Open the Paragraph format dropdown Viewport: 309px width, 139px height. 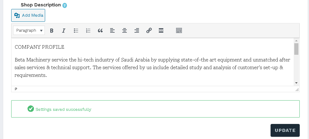[x=29, y=30]
